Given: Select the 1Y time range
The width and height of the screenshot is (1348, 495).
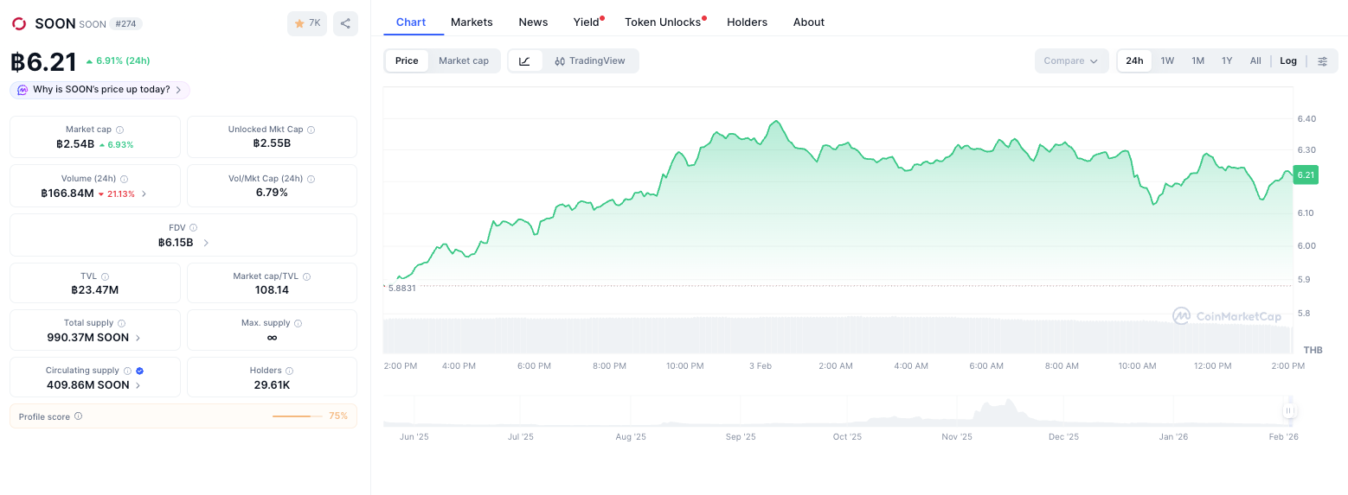Looking at the screenshot, I should (x=1227, y=60).
